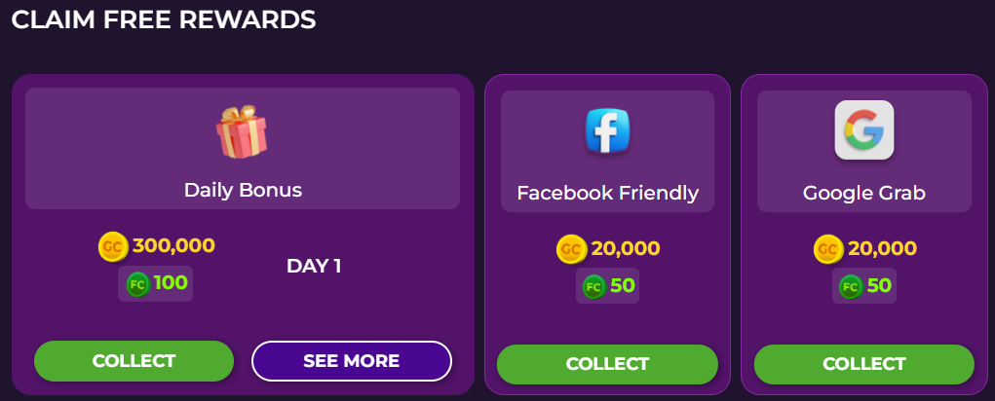The image size is (995, 401).
Task: Click the 100 FC amount badge
Action: coord(156,284)
